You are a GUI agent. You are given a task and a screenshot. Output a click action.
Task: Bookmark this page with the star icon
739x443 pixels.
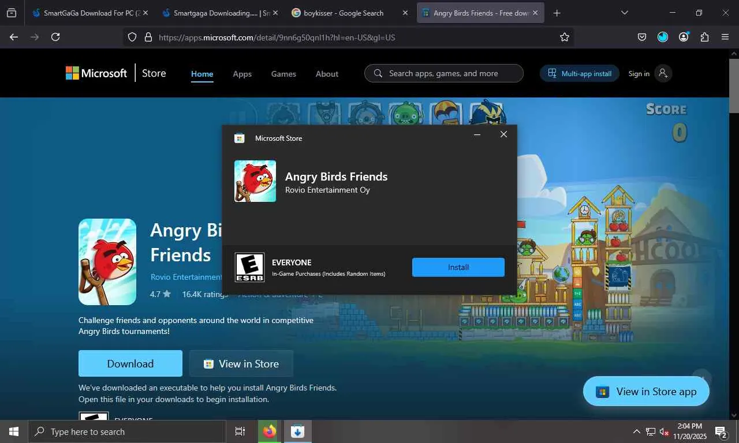(x=565, y=37)
